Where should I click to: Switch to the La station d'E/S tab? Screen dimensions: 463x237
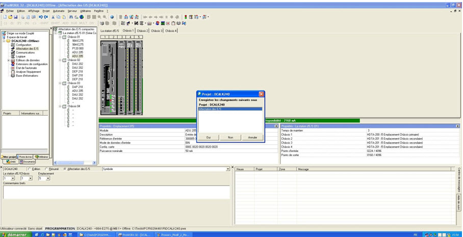(110, 31)
